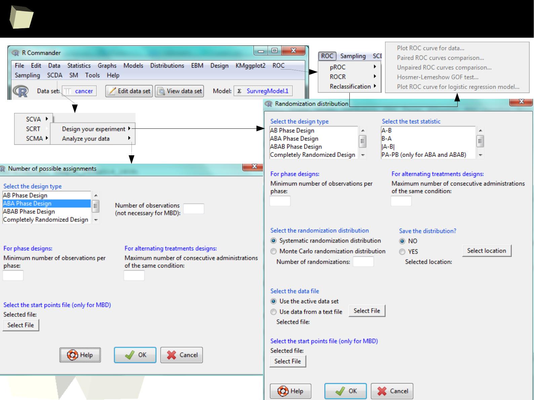
Task: Click the pencil icon on Edit data set
Action: pos(112,91)
